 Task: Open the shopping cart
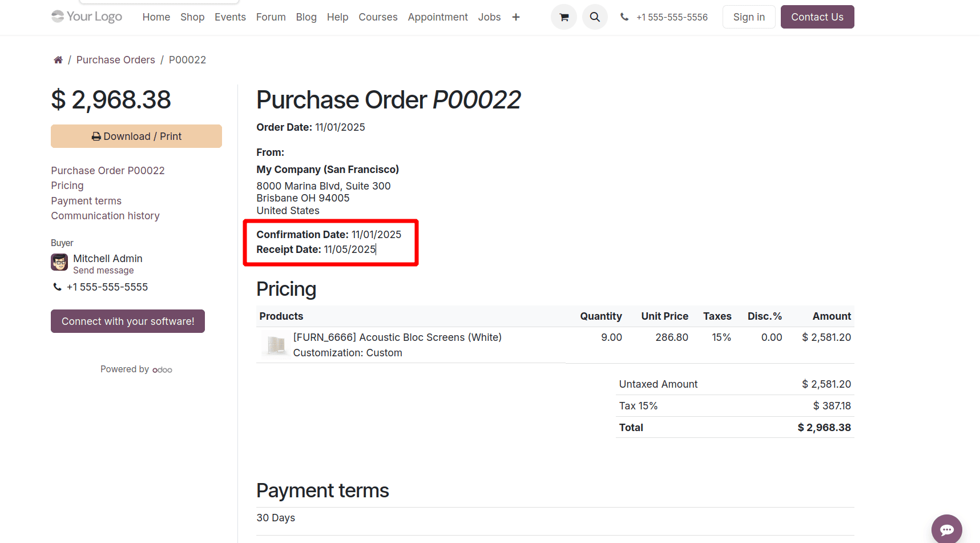point(564,17)
